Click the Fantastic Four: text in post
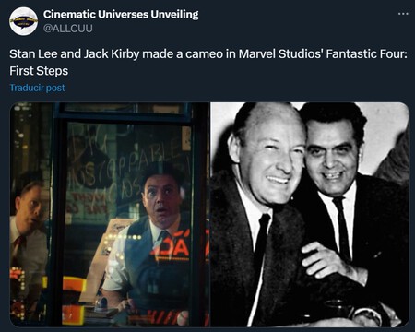Image resolution: width=415 pixels, height=332 pixels. click(367, 54)
